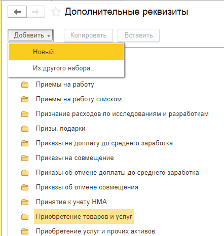
Task: Click folder icon beside Призы, подарки
Action: click(25, 129)
